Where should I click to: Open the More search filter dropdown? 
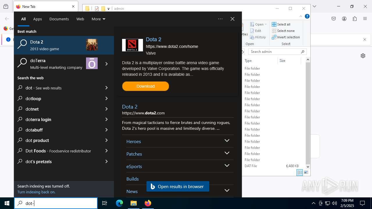pyautogui.click(x=99, y=19)
